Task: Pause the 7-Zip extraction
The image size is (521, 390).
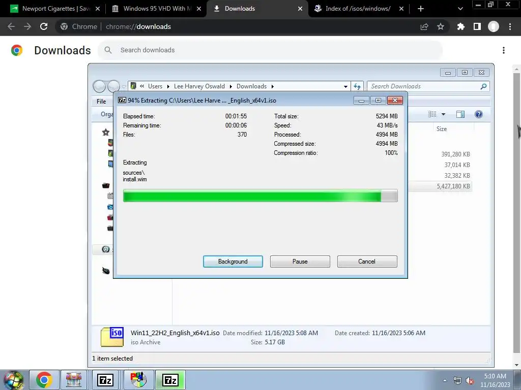Action: (300, 262)
